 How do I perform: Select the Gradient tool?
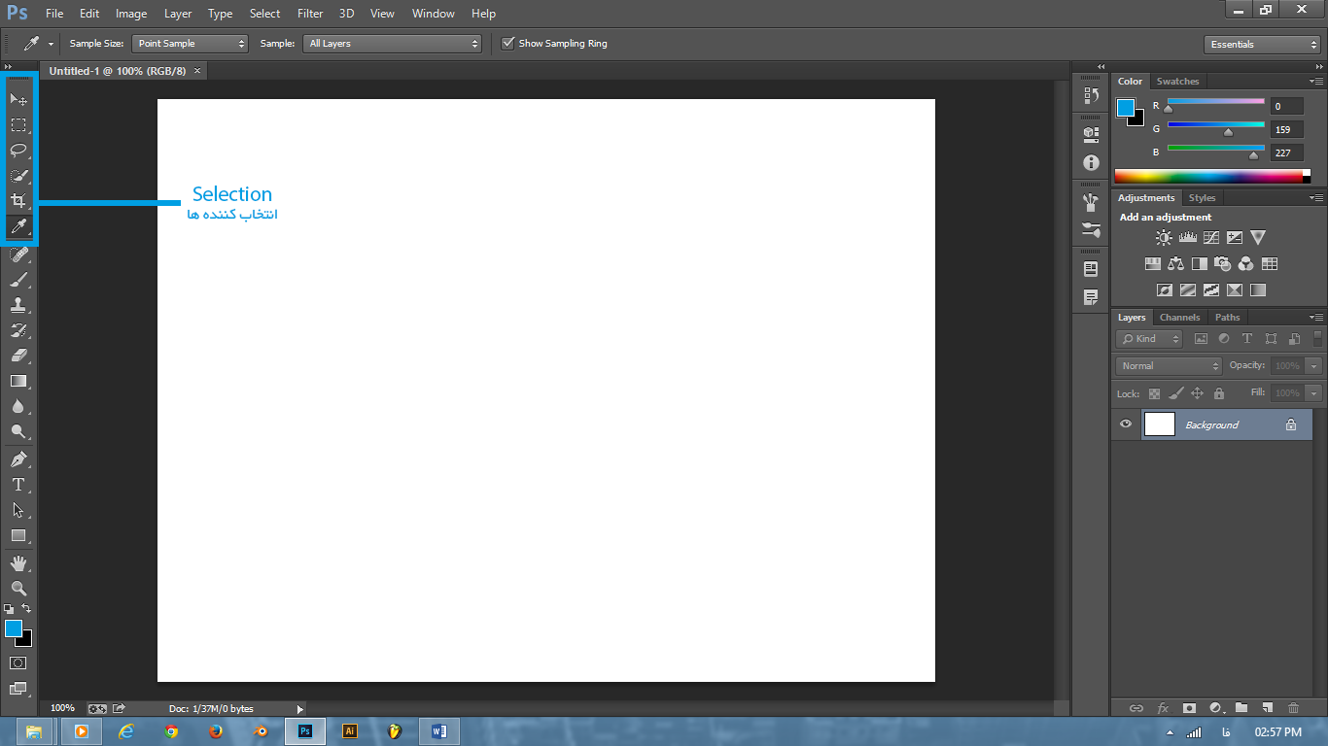[x=18, y=381]
